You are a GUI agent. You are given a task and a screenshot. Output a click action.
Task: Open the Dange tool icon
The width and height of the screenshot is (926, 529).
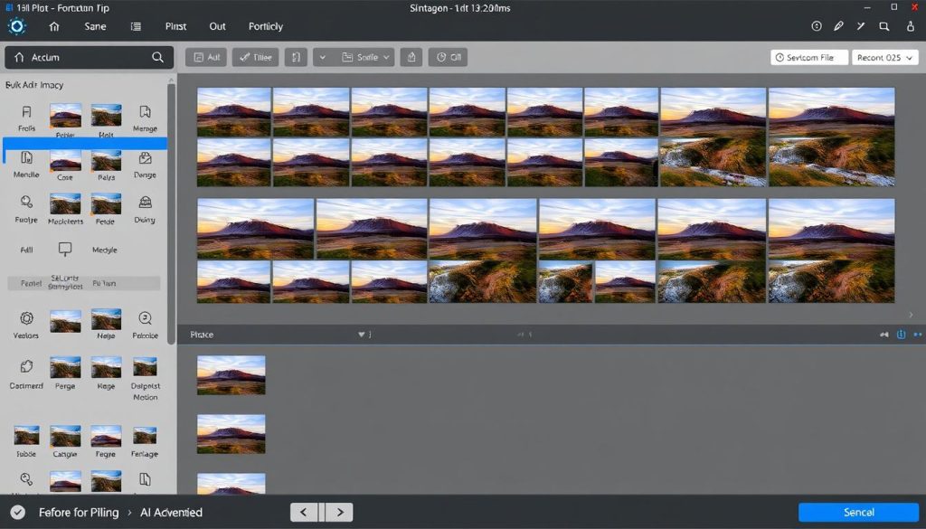tap(145, 159)
